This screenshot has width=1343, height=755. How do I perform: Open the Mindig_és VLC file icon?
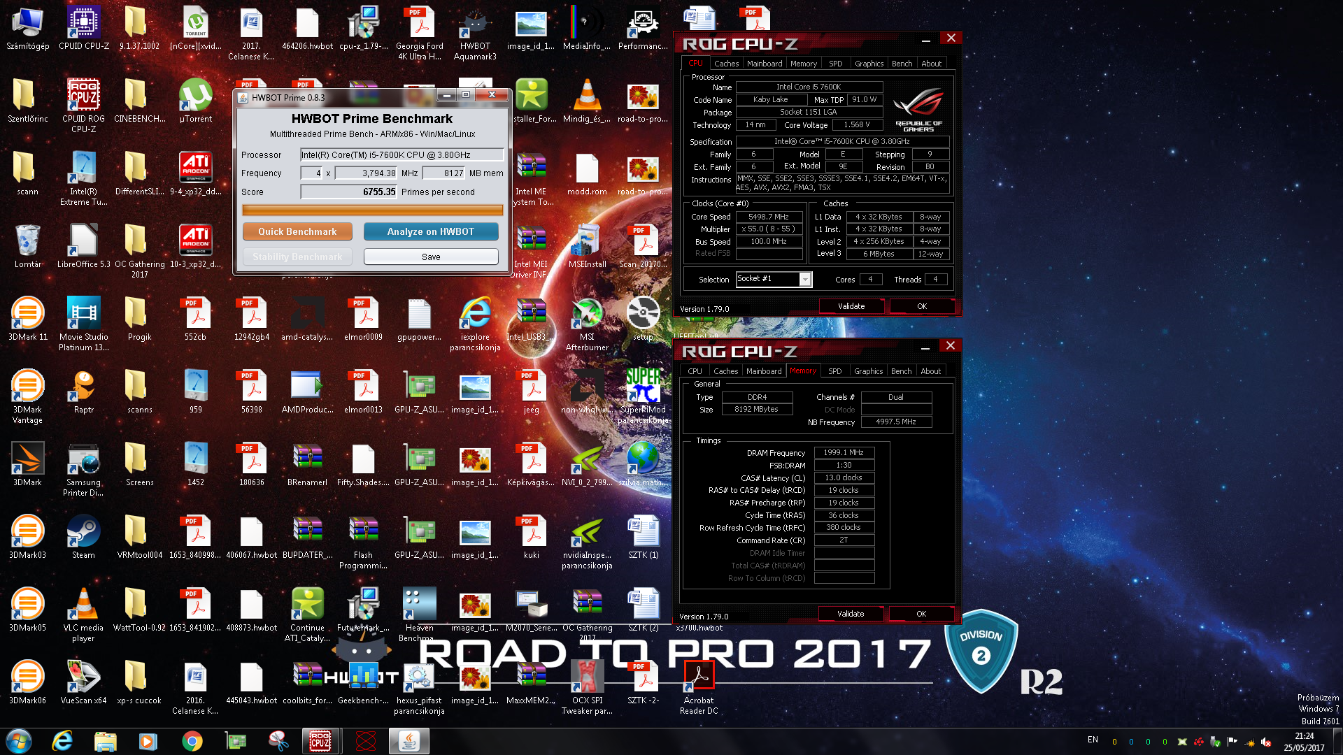tap(587, 100)
